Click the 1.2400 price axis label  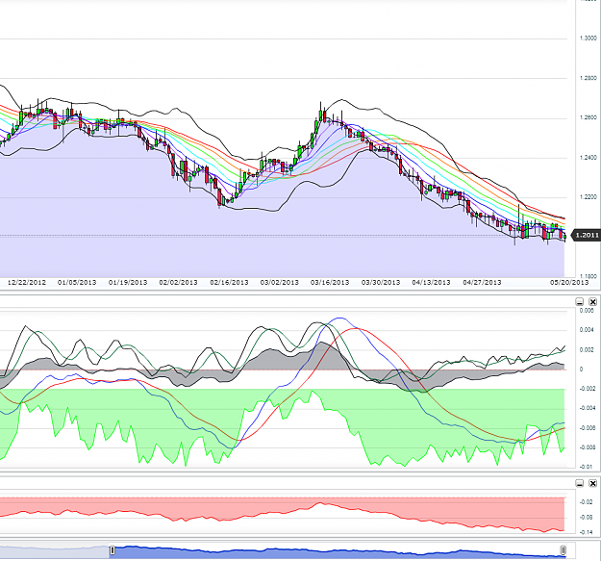tap(588, 158)
